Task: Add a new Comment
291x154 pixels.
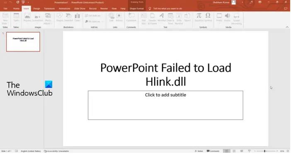Action: 131,18
